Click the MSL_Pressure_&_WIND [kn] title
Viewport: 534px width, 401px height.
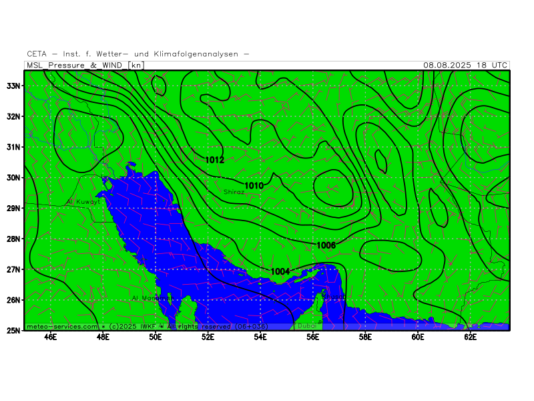(85, 65)
